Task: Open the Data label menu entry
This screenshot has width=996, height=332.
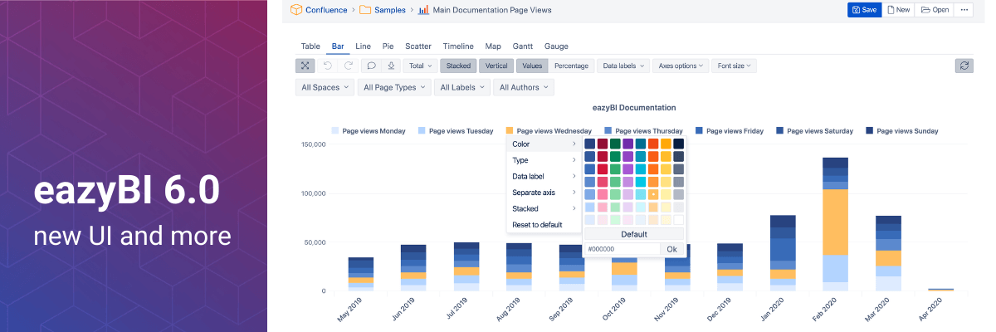Action: coord(544,177)
